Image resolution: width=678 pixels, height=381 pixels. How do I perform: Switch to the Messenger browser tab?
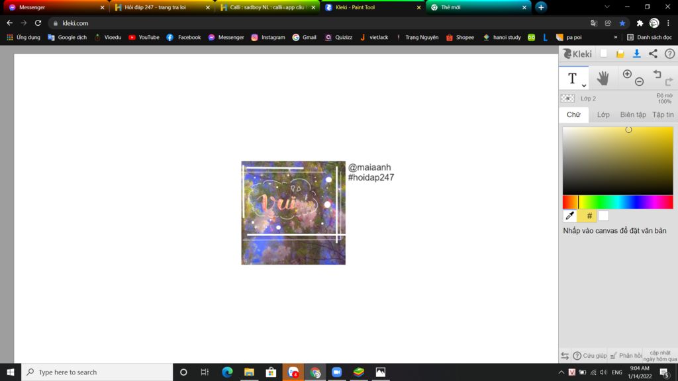[55, 7]
